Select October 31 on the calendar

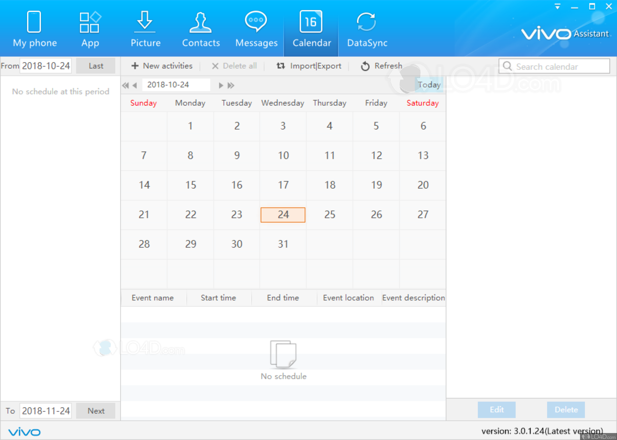coord(283,244)
